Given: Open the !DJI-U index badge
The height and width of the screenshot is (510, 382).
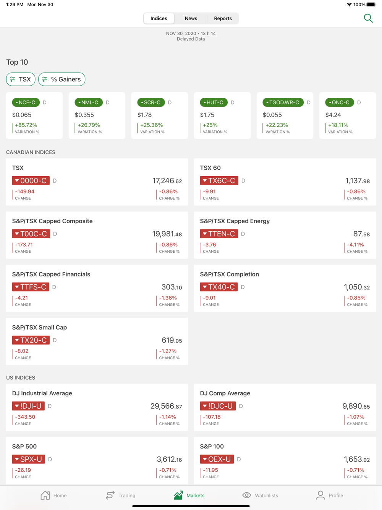Looking at the screenshot, I should point(28,406).
